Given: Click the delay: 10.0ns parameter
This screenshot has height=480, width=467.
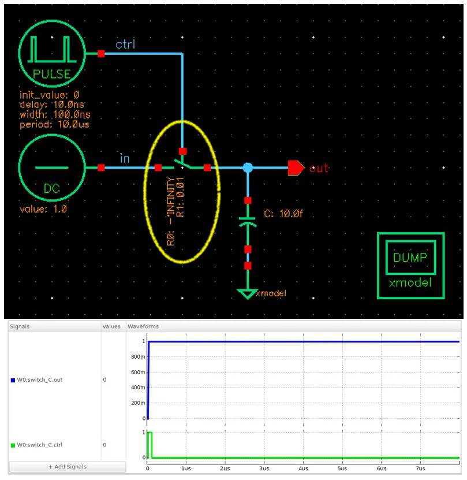Looking at the screenshot, I should (52, 105).
